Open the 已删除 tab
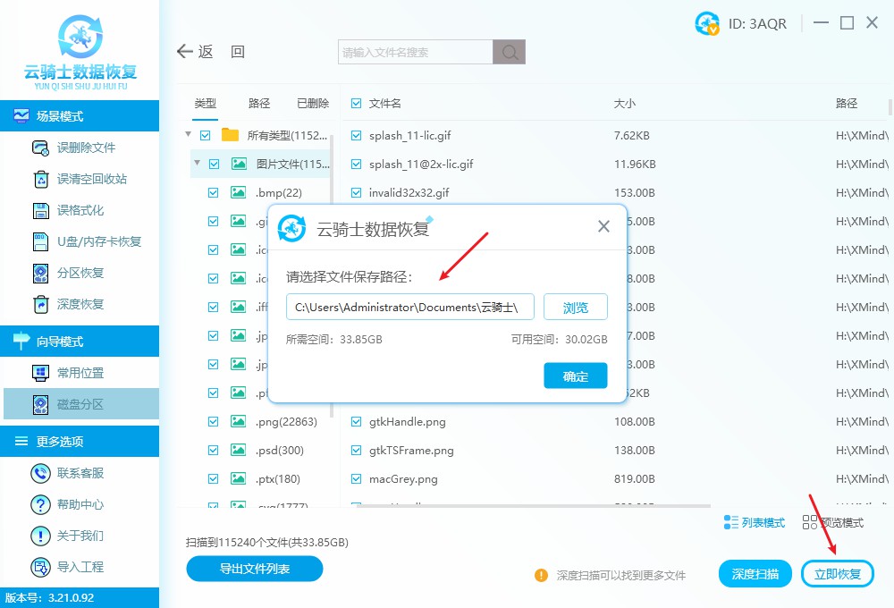This screenshot has width=894, height=608. pyautogui.click(x=312, y=103)
